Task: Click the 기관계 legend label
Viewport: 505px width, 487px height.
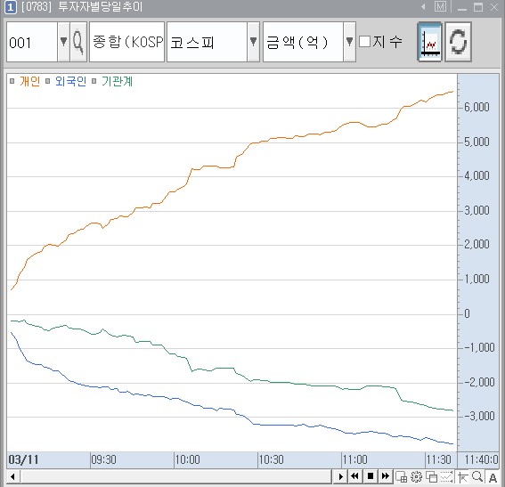Action: (117, 81)
